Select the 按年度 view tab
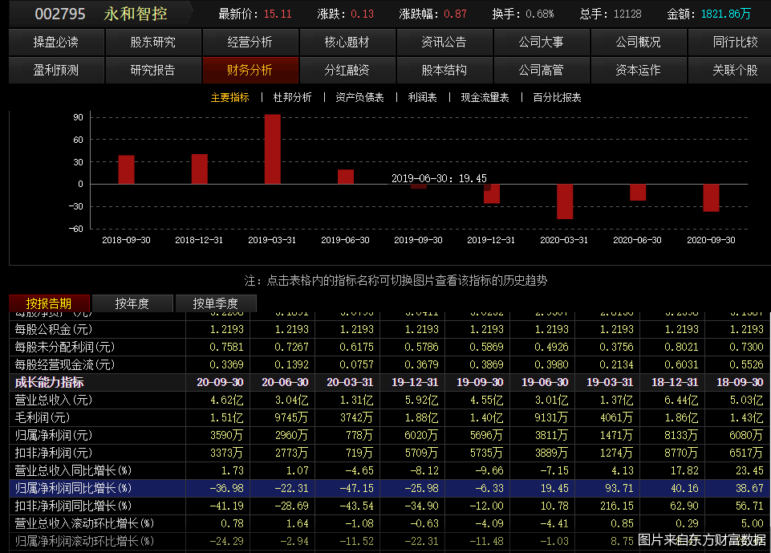Screen dimensions: 771x553 pos(132,303)
